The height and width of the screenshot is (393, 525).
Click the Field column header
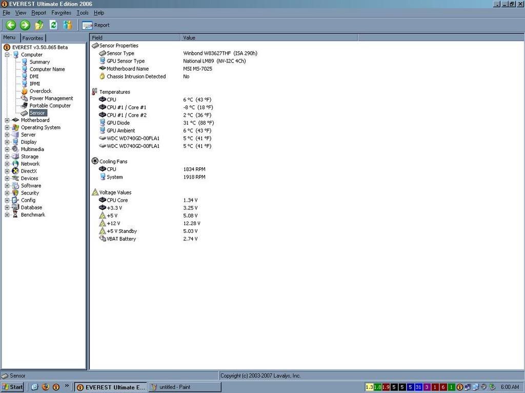tap(135, 38)
